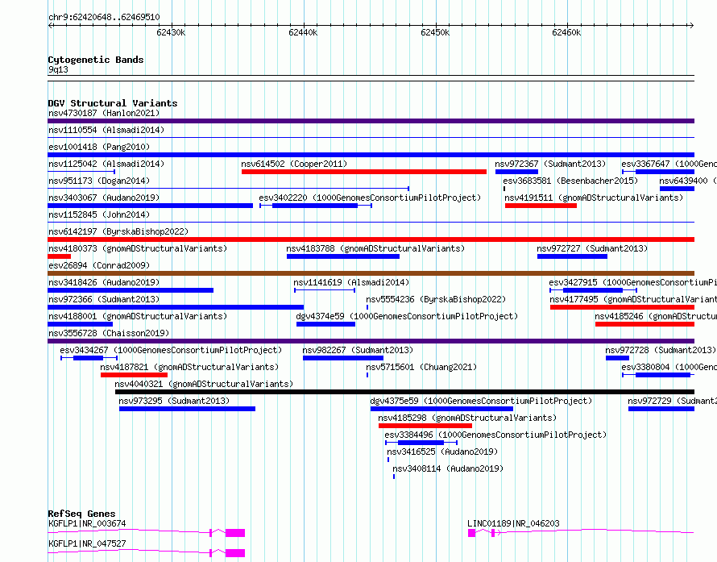Click nsv4185246 variant label

click(656, 316)
